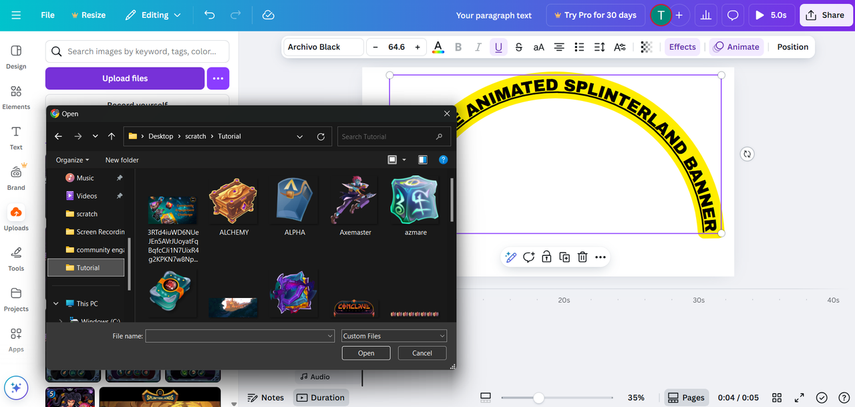The height and width of the screenshot is (407, 855).
Task: Toggle italic text formatting
Action: point(478,47)
